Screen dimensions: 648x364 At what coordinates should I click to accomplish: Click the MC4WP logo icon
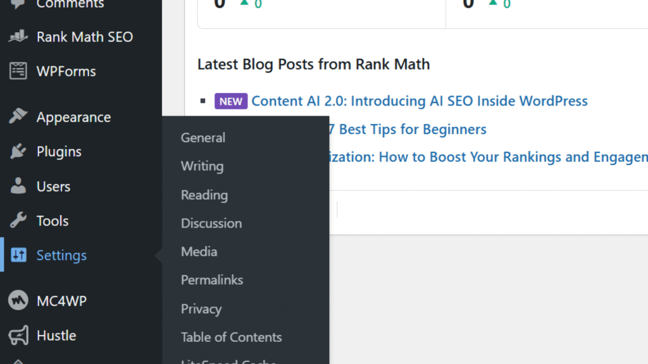click(18, 301)
